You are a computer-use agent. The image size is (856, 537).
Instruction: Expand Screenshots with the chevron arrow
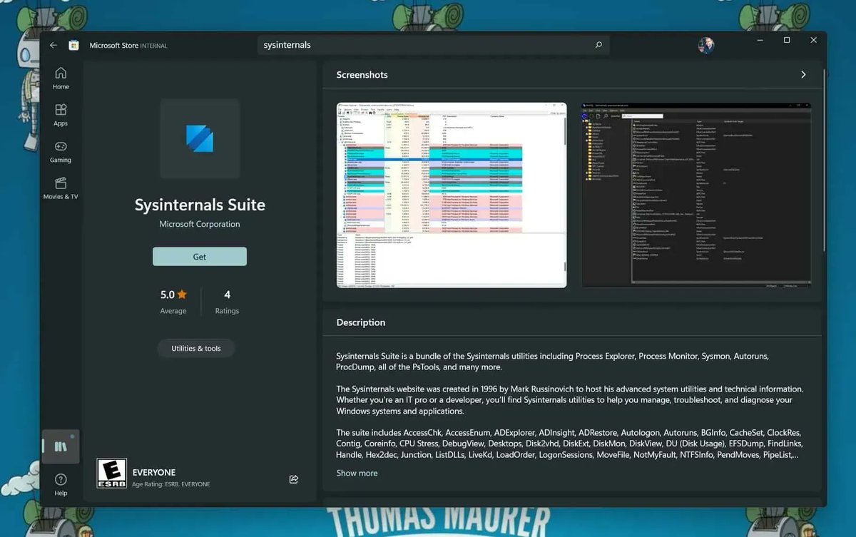tap(803, 75)
